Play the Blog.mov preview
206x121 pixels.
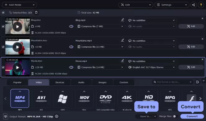tap(17, 27)
